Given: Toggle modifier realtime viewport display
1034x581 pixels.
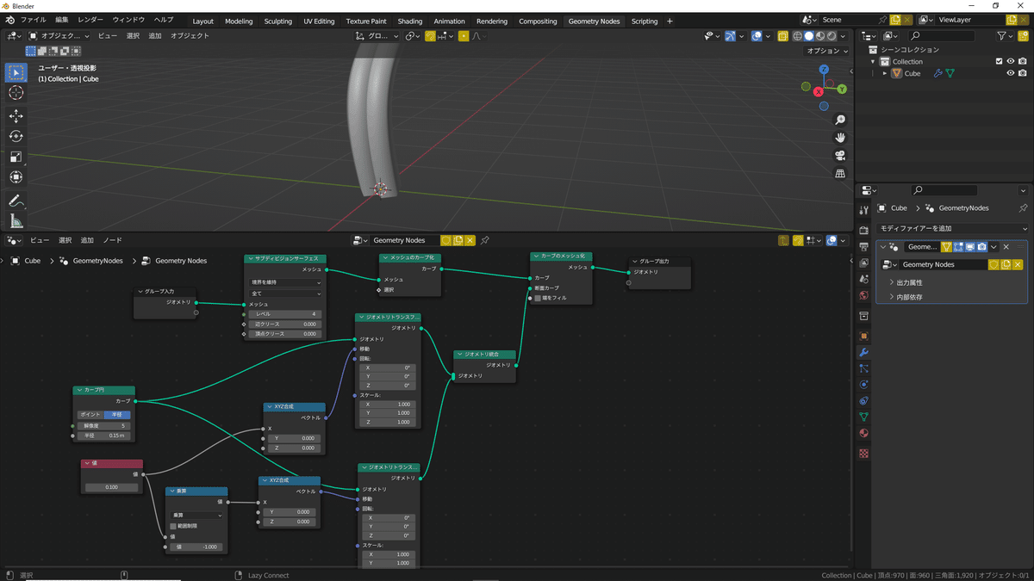Looking at the screenshot, I should (970, 247).
